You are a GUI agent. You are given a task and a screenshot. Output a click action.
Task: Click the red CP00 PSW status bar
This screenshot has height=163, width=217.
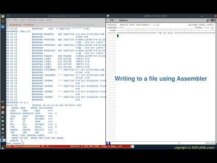point(69,146)
